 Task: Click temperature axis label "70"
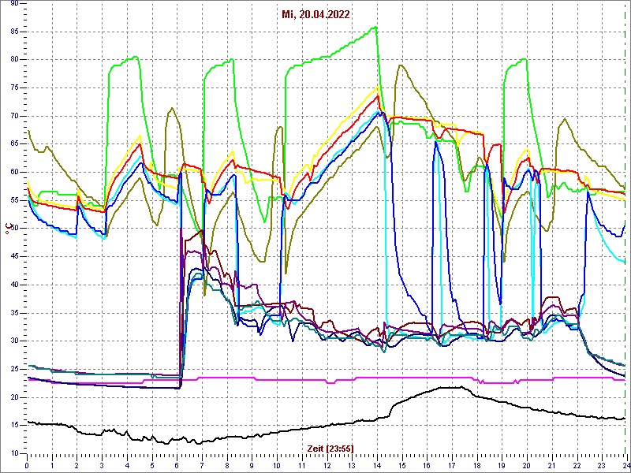(13, 116)
